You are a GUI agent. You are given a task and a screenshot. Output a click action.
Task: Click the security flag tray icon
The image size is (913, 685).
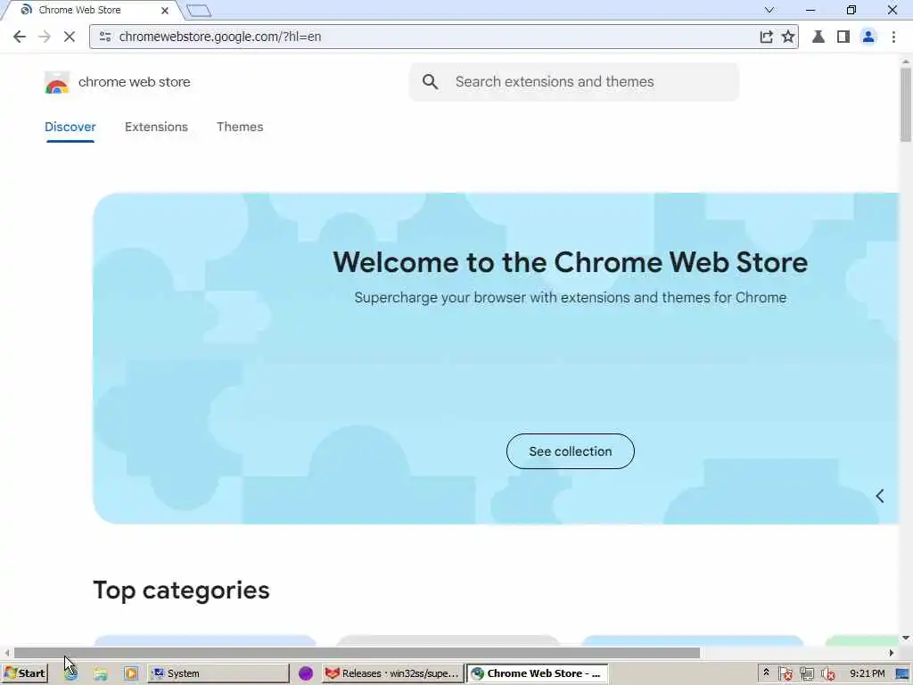785,674
